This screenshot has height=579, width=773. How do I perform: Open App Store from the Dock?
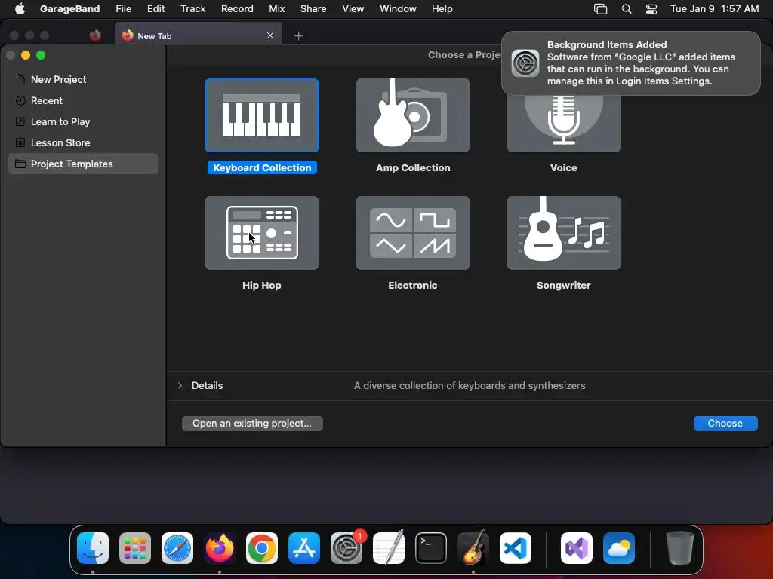[304, 548]
